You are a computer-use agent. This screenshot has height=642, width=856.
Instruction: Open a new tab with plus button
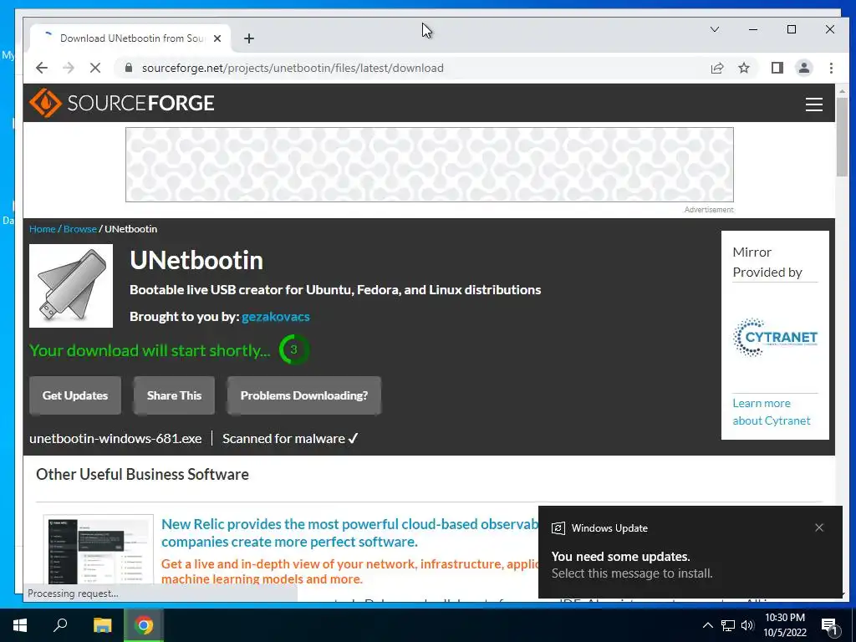(x=249, y=38)
